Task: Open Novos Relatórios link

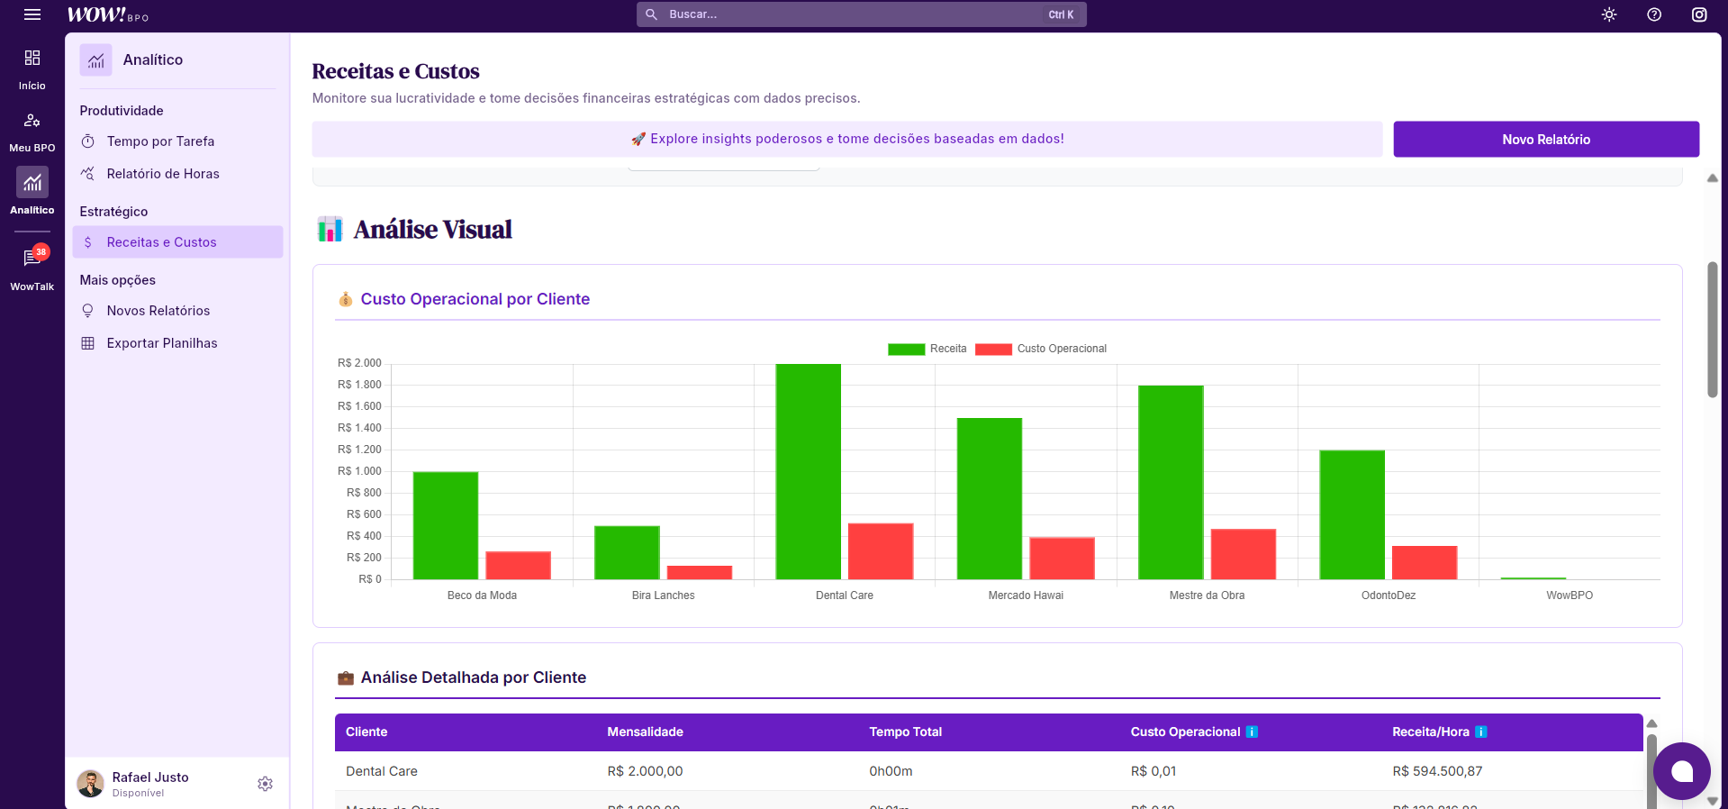Action: [158, 311]
